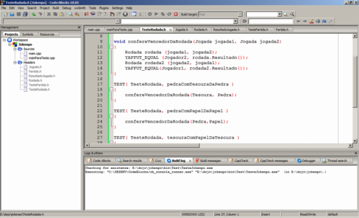Switch to the TestePartida.h editor tab

(258, 30)
